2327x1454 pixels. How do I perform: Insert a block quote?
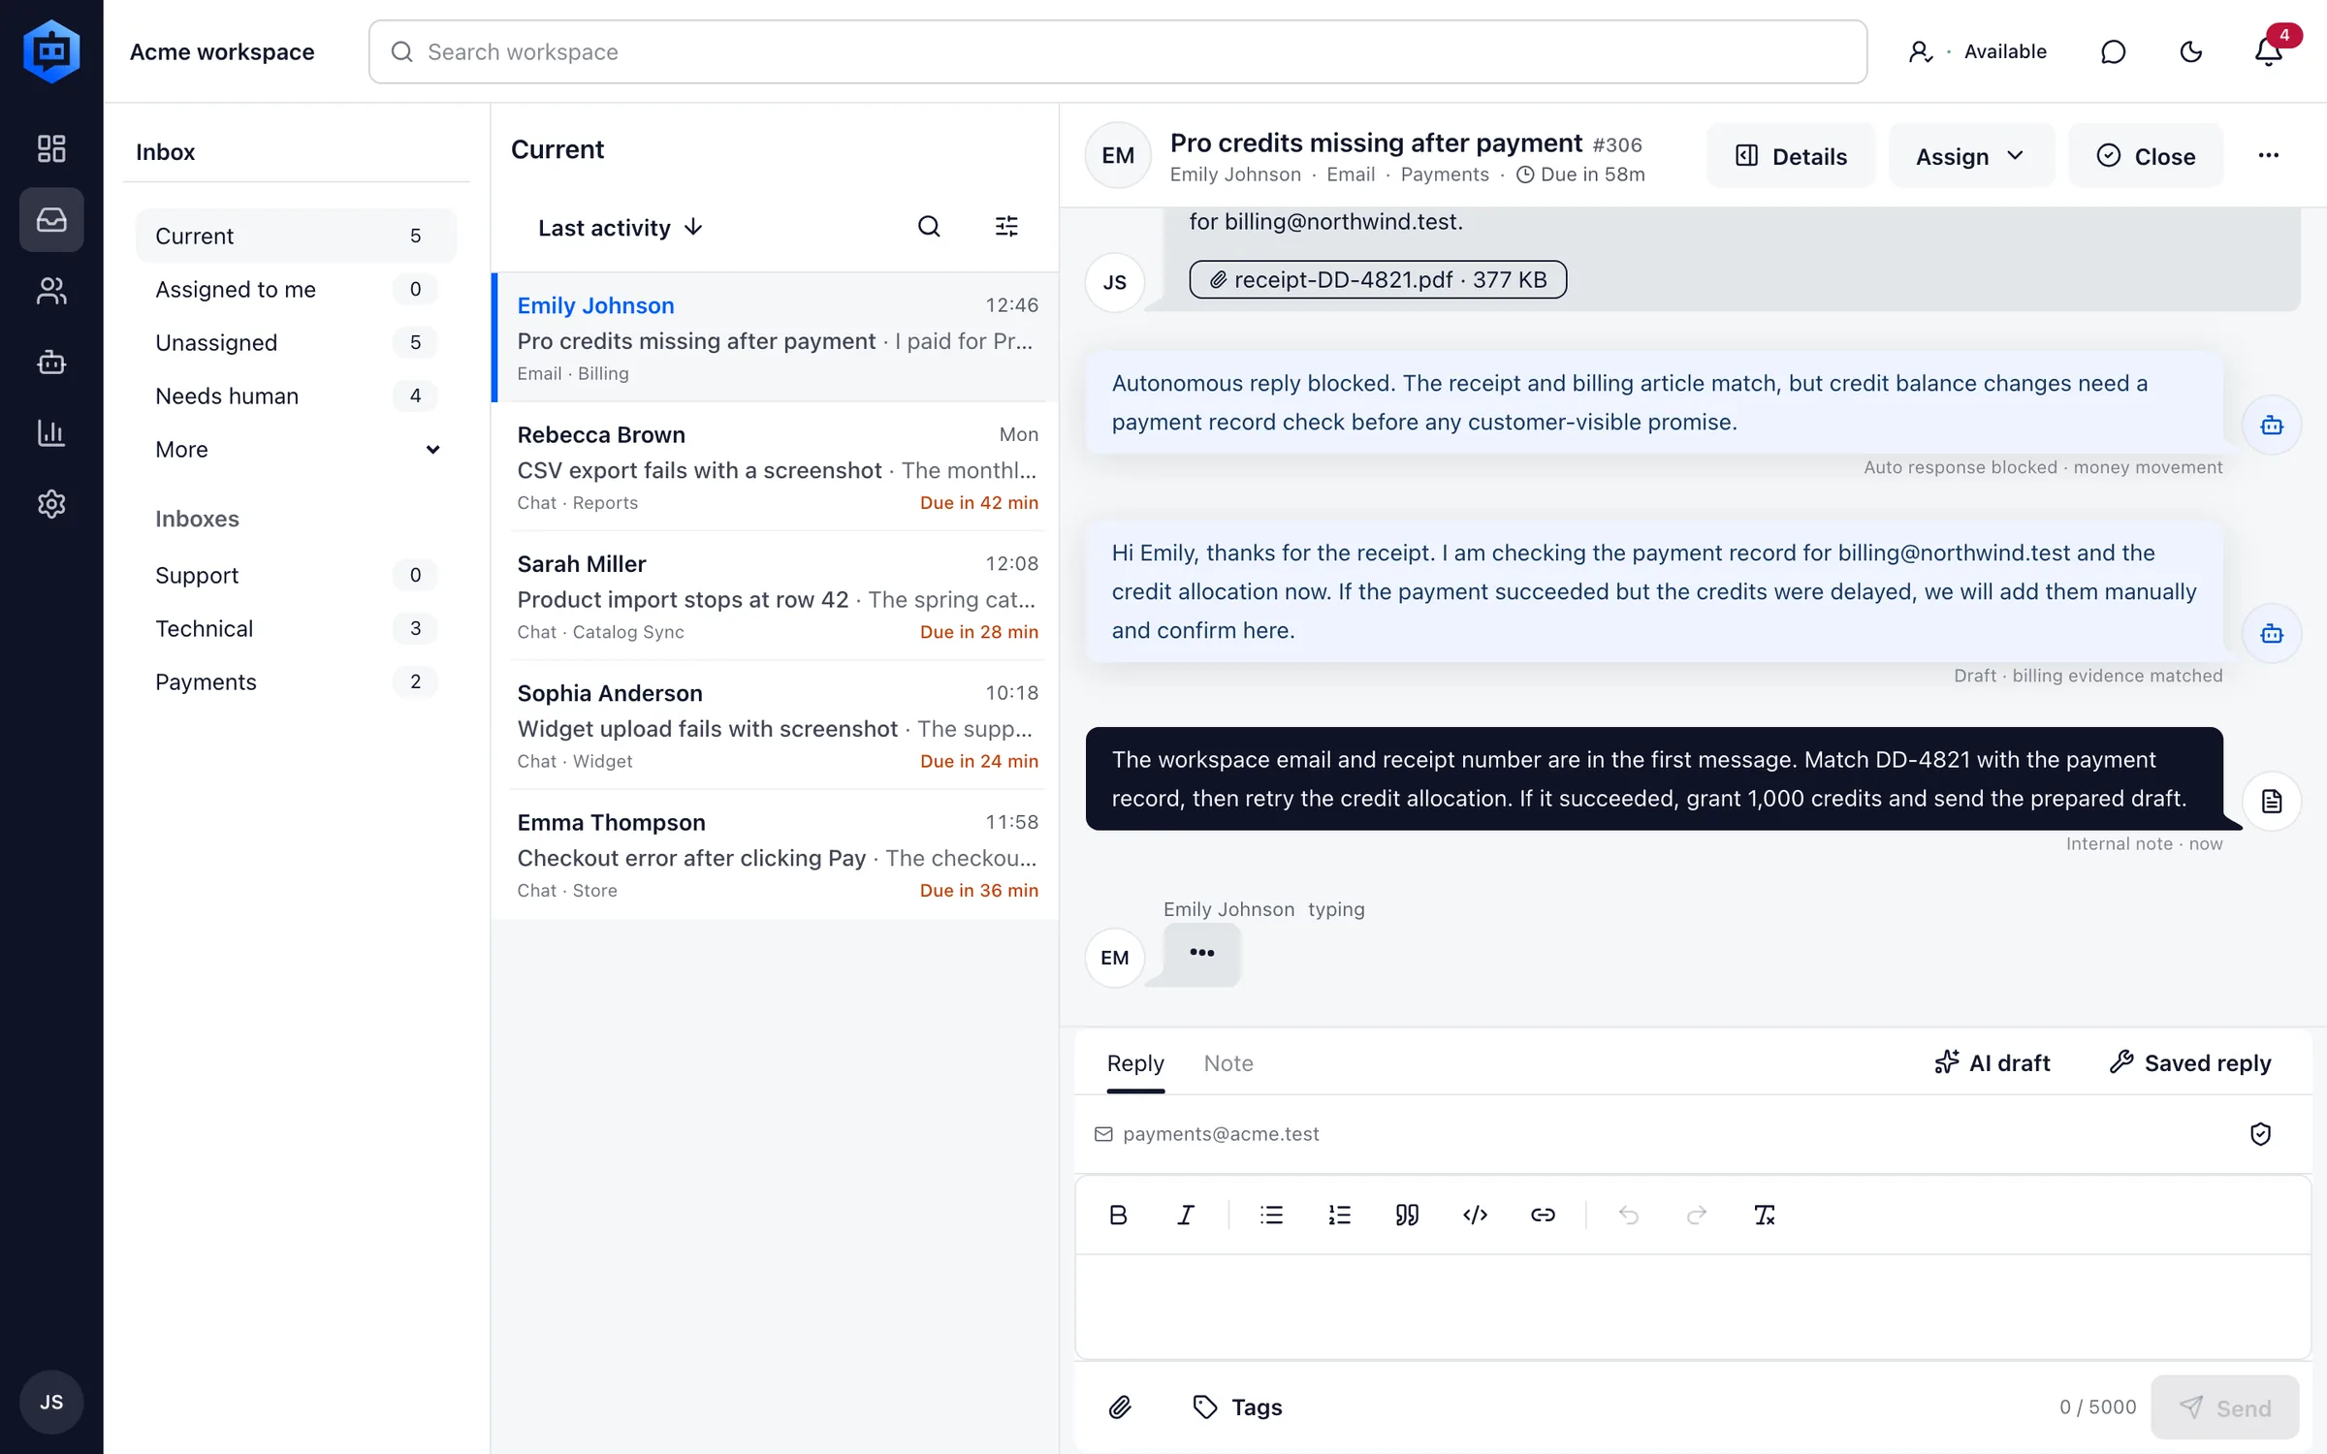pyautogui.click(x=1407, y=1215)
